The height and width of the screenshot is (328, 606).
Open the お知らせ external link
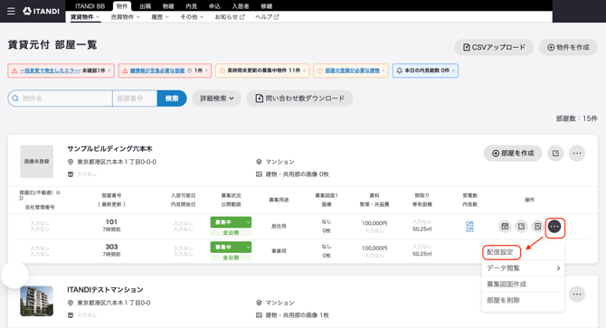pos(230,17)
